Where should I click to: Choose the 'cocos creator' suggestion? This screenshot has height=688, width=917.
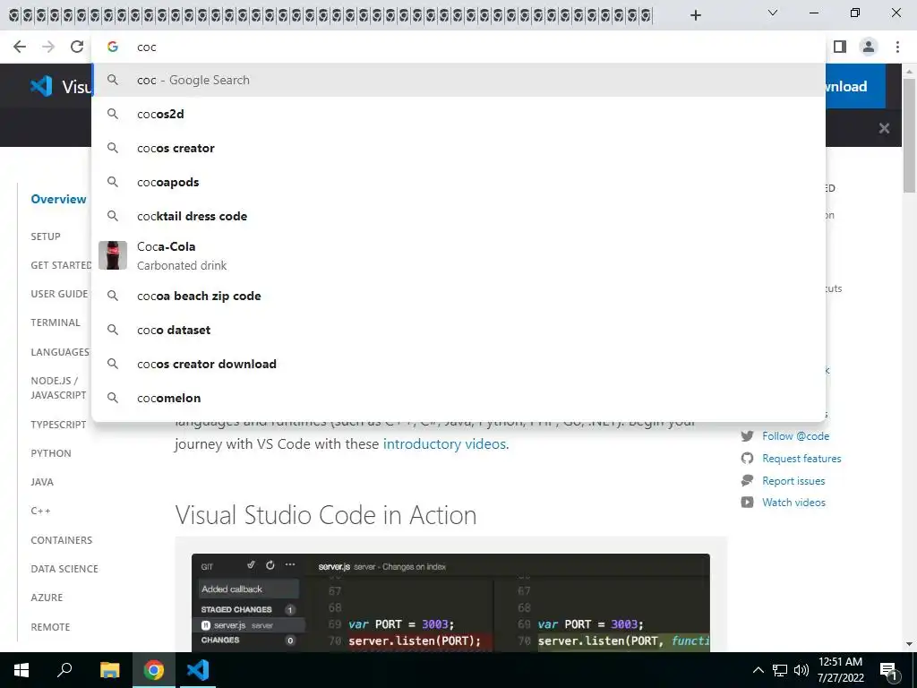(458, 148)
